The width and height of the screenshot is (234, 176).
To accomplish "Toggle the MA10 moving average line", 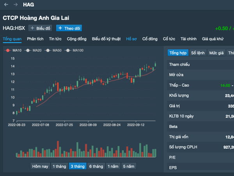I will [13, 50].
